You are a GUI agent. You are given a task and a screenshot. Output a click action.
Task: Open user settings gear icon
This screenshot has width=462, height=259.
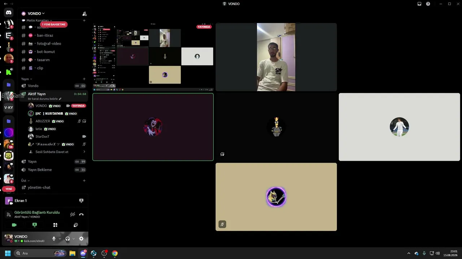click(81, 238)
